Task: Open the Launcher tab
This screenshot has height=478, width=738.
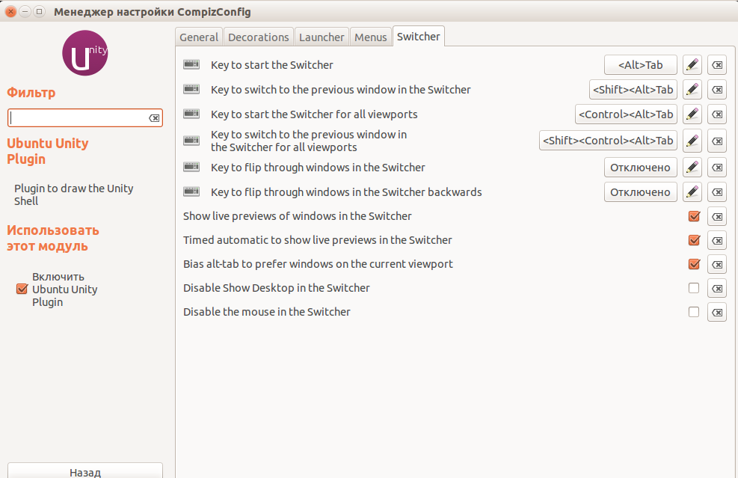Action: 322,37
